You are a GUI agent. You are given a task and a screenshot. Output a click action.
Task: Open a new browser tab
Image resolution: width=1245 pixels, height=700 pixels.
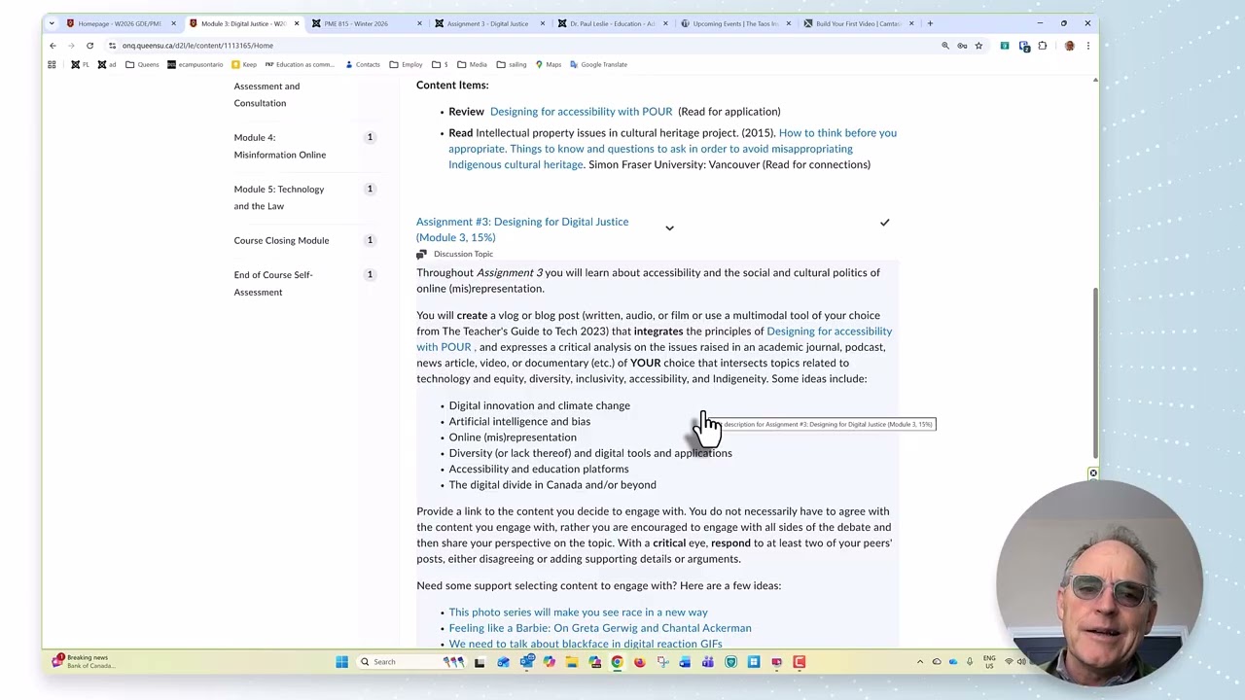930,23
